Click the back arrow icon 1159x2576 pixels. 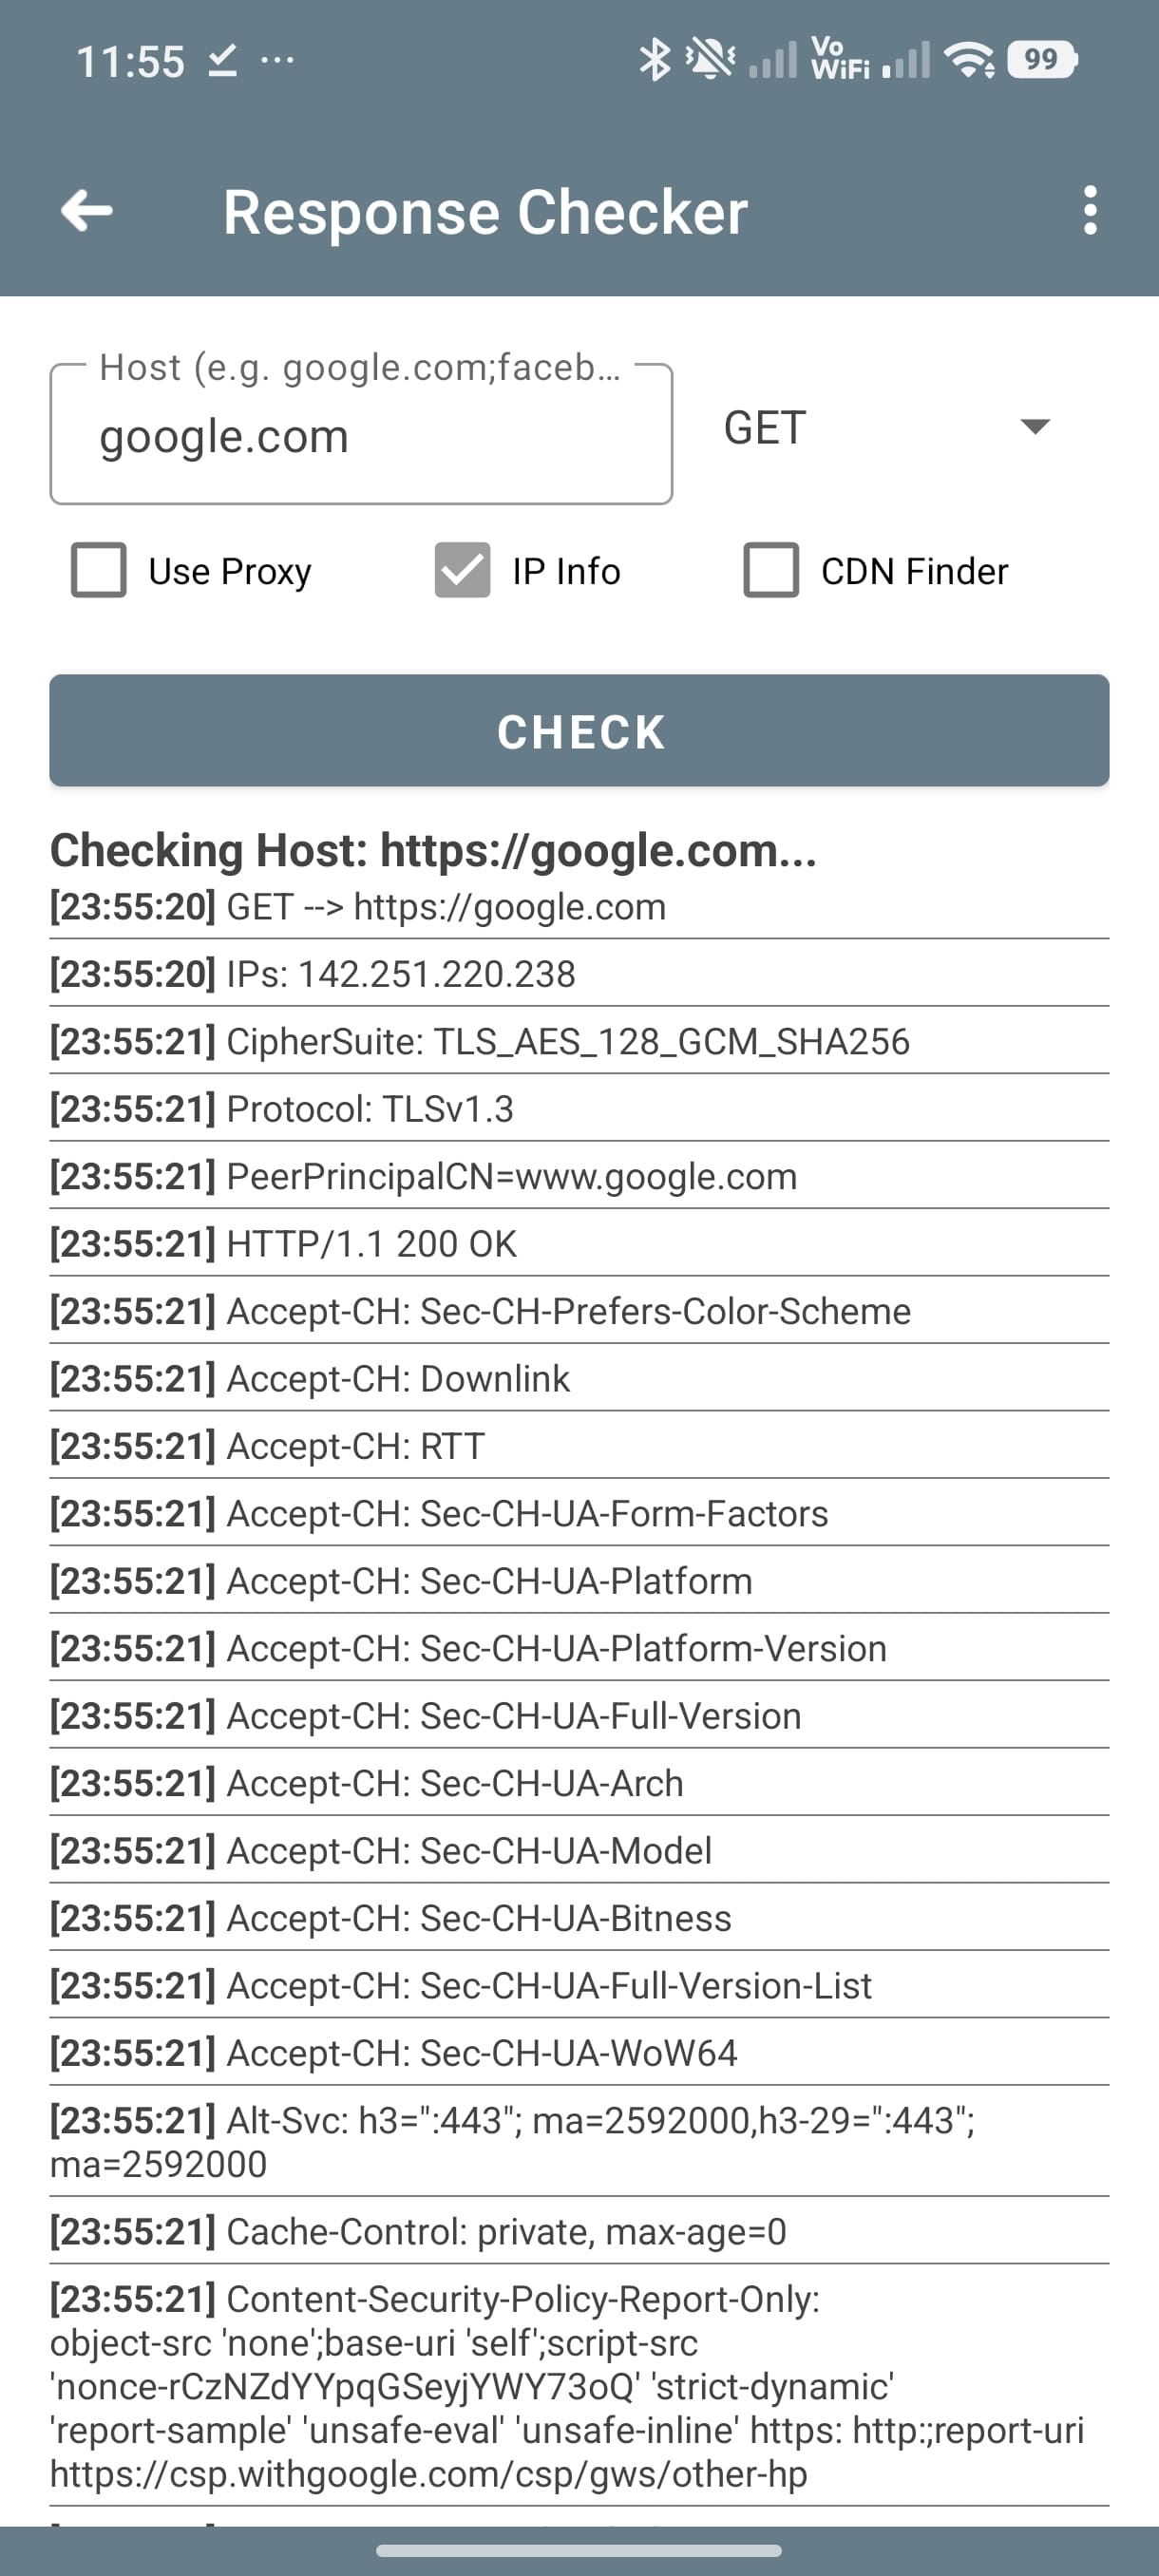tap(87, 211)
